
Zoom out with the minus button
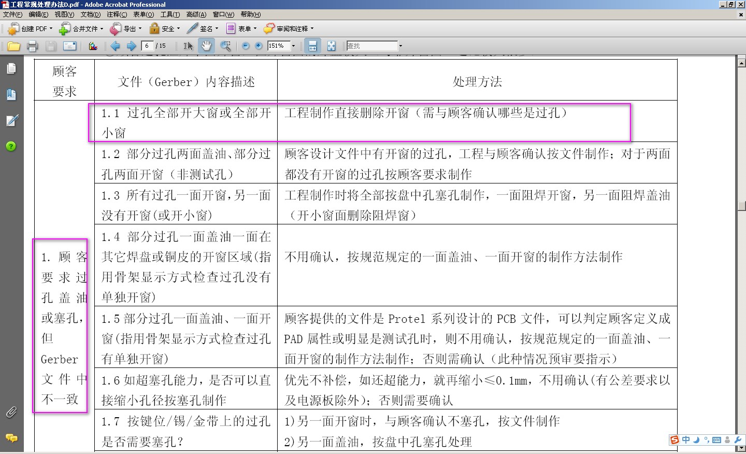(x=246, y=46)
